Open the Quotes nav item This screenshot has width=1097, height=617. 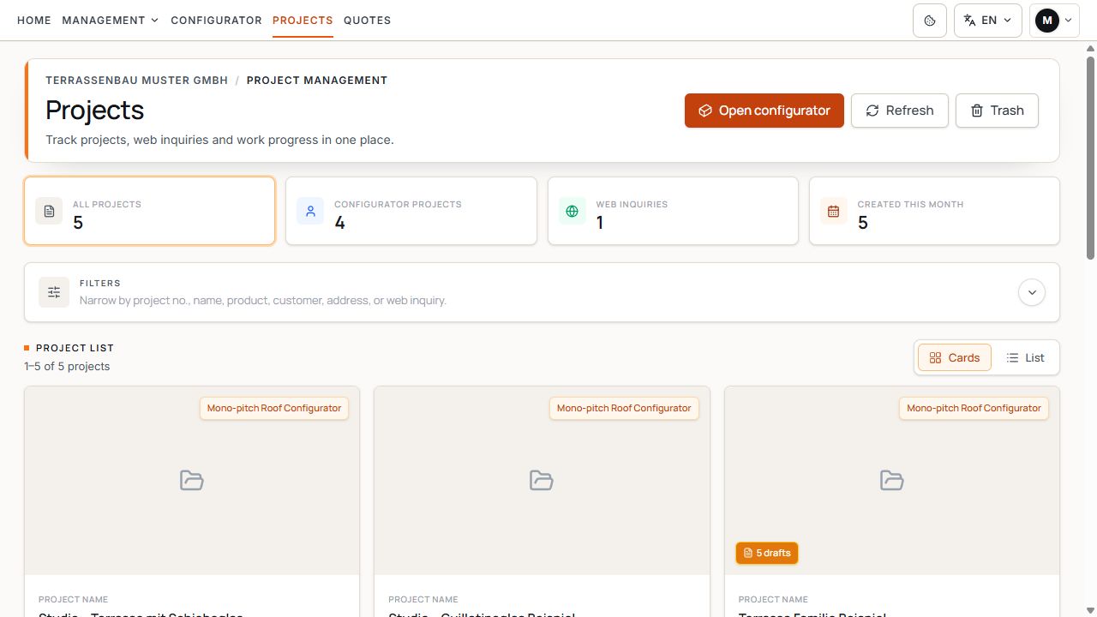(x=367, y=21)
